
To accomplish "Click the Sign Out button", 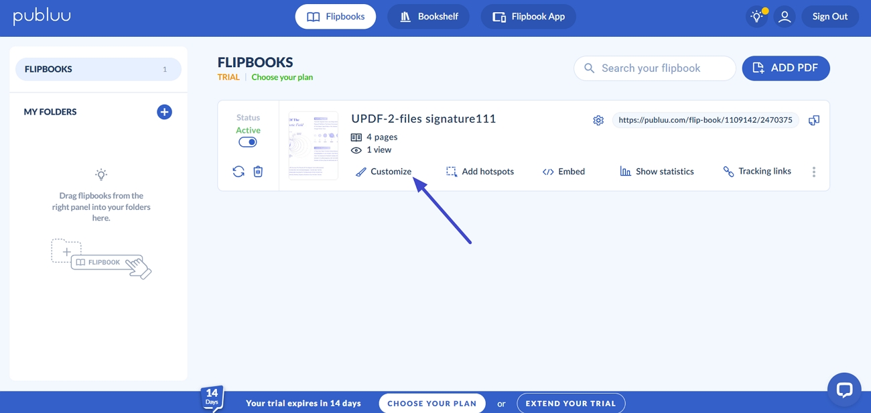I will pyautogui.click(x=830, y=17).
